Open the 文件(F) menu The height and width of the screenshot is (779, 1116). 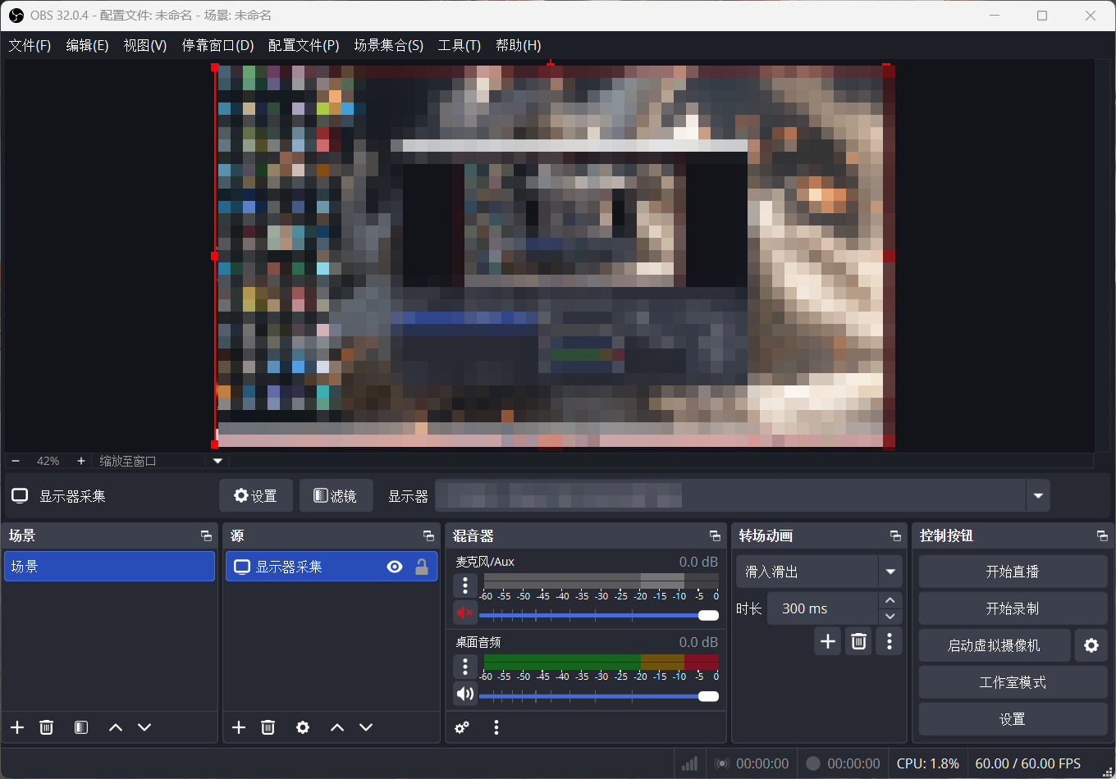[30, 45]
